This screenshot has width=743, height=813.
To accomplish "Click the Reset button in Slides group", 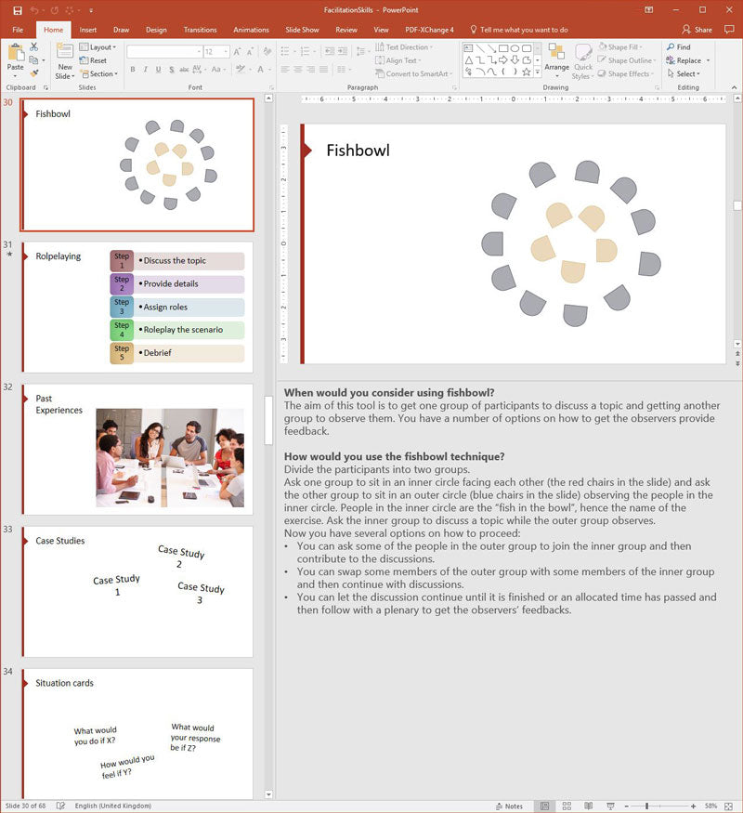I will click(x=93, y=60).
